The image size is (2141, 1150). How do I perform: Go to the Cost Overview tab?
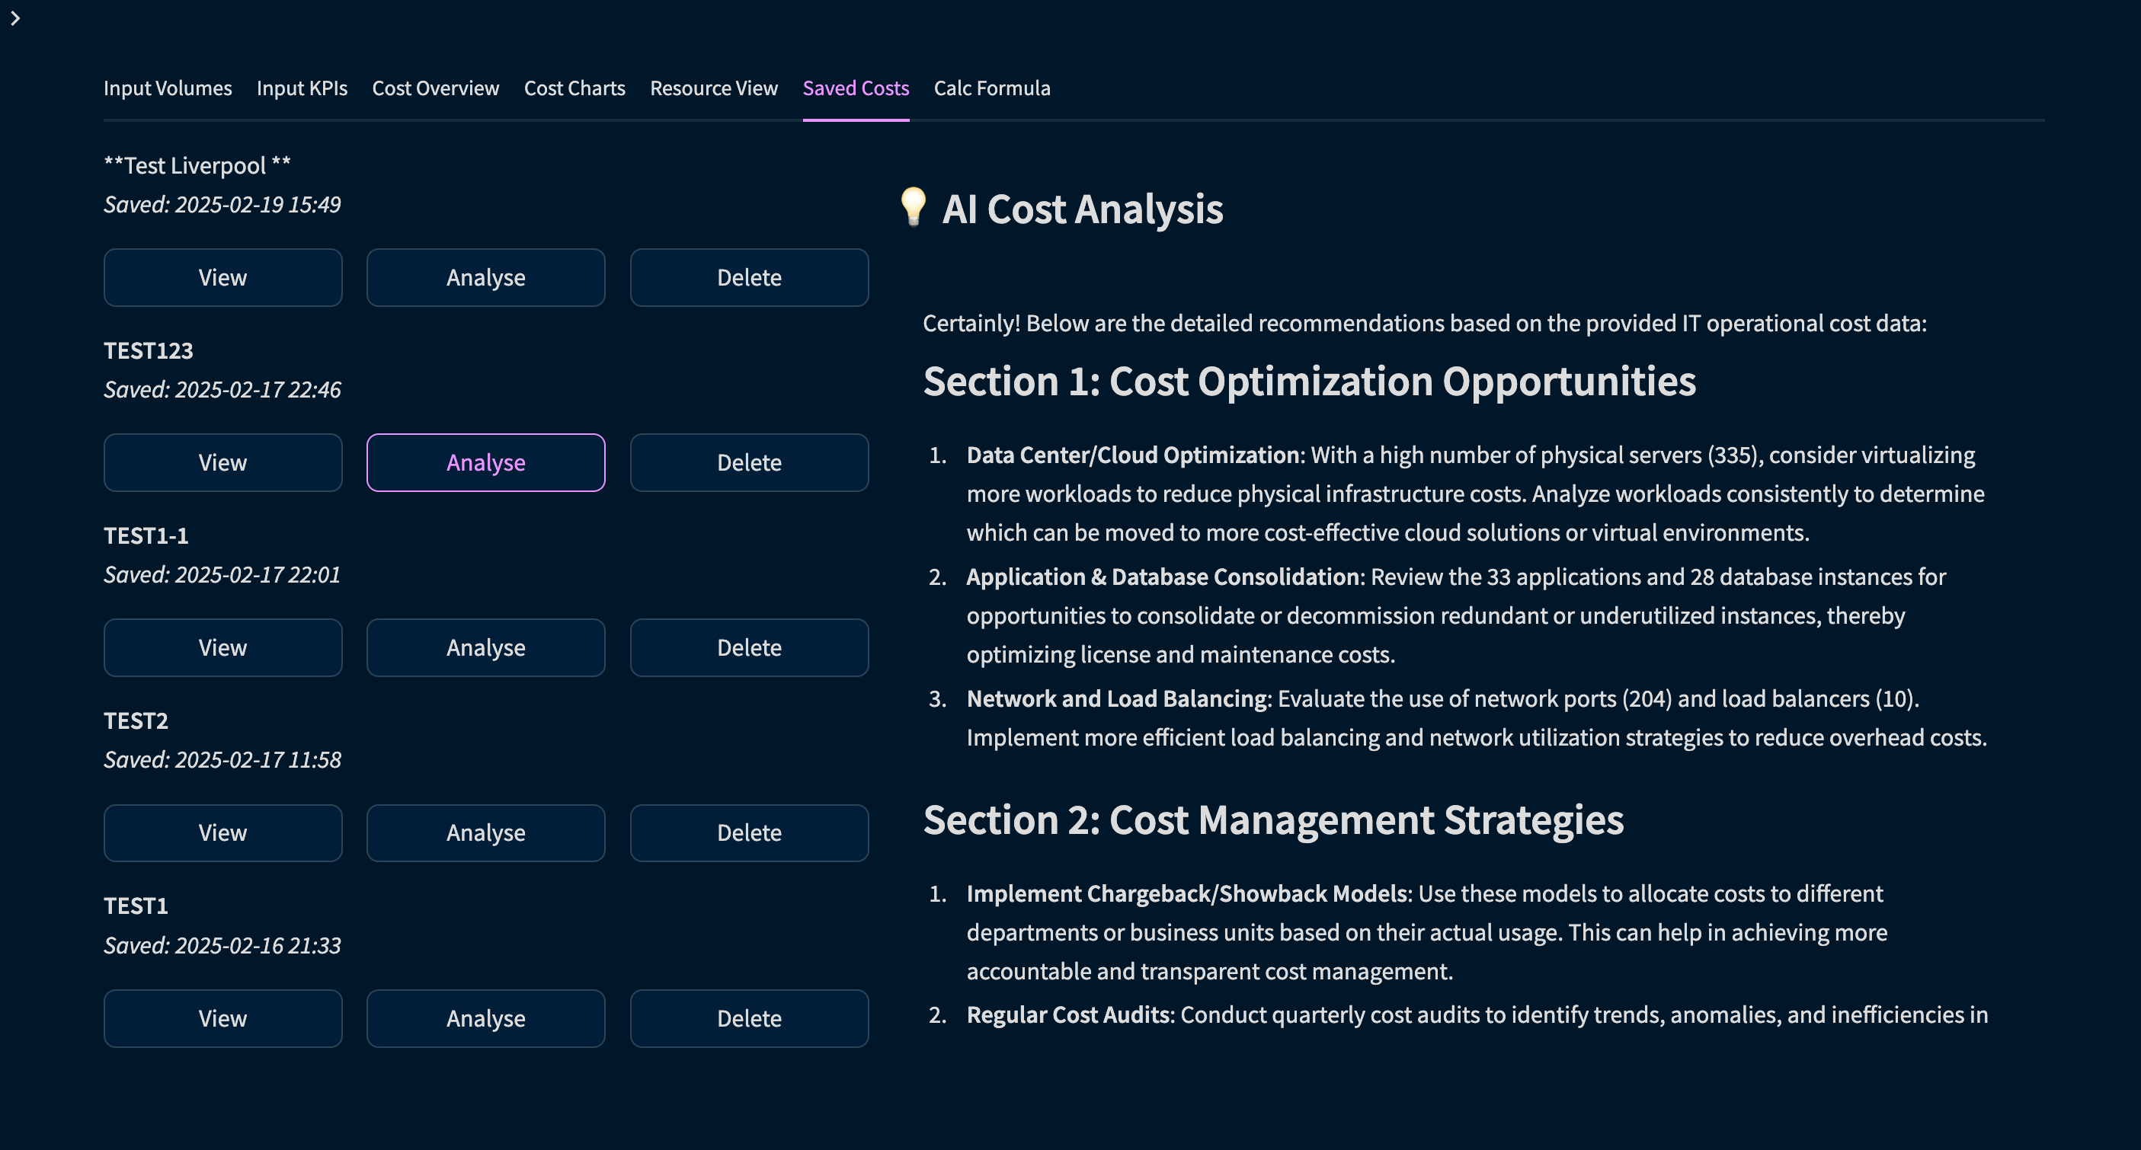(x=436, y=88)
